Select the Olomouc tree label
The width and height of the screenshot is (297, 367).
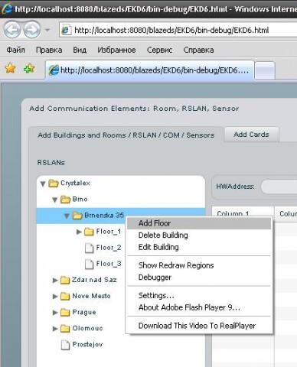coord(87,328)
